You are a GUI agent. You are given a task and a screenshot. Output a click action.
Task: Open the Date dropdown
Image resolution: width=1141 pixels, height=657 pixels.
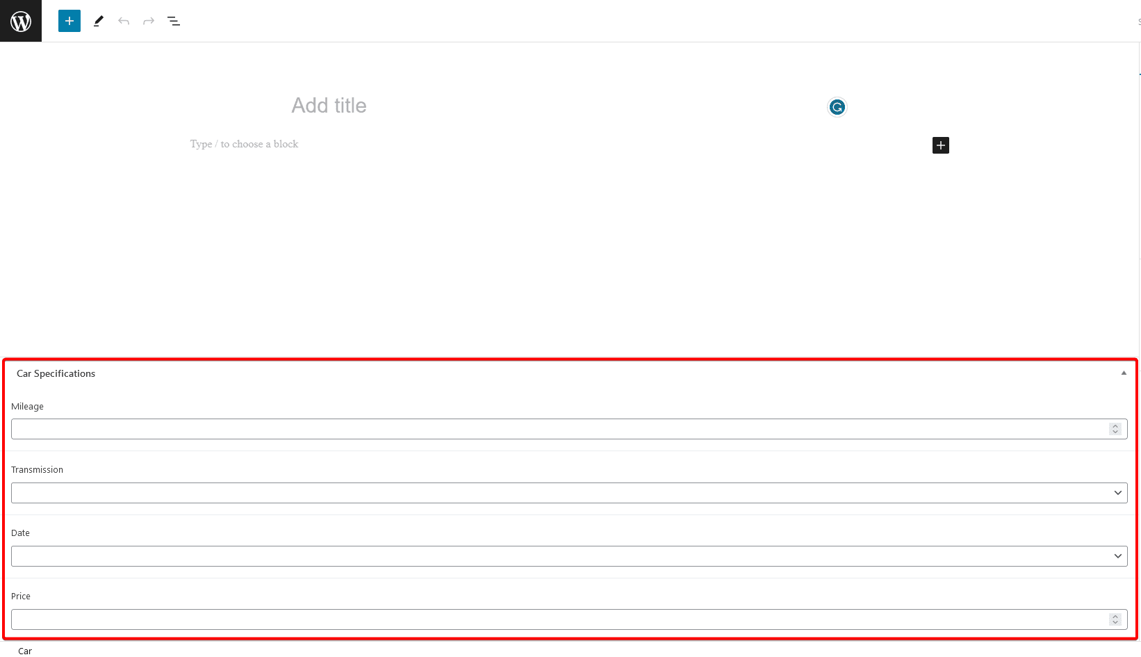click(1117, 556)
